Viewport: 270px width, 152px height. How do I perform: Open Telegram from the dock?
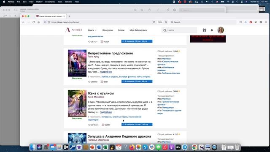[x=185, y=147]
